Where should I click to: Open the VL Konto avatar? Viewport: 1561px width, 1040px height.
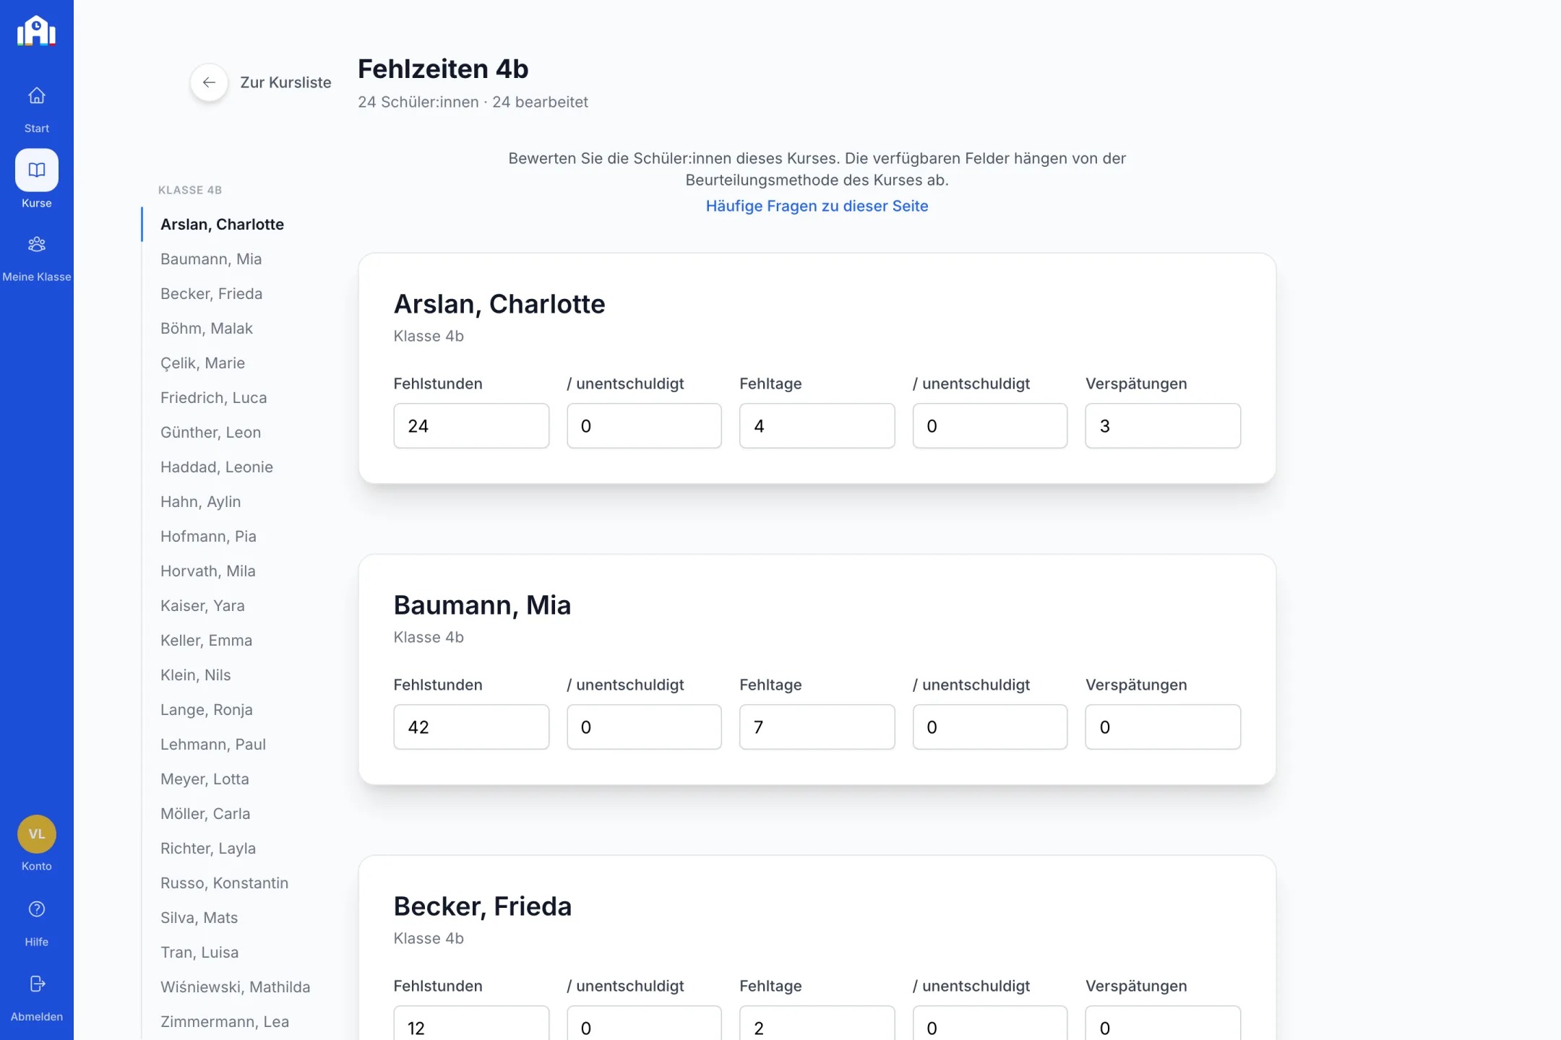[x=37, y=834]
